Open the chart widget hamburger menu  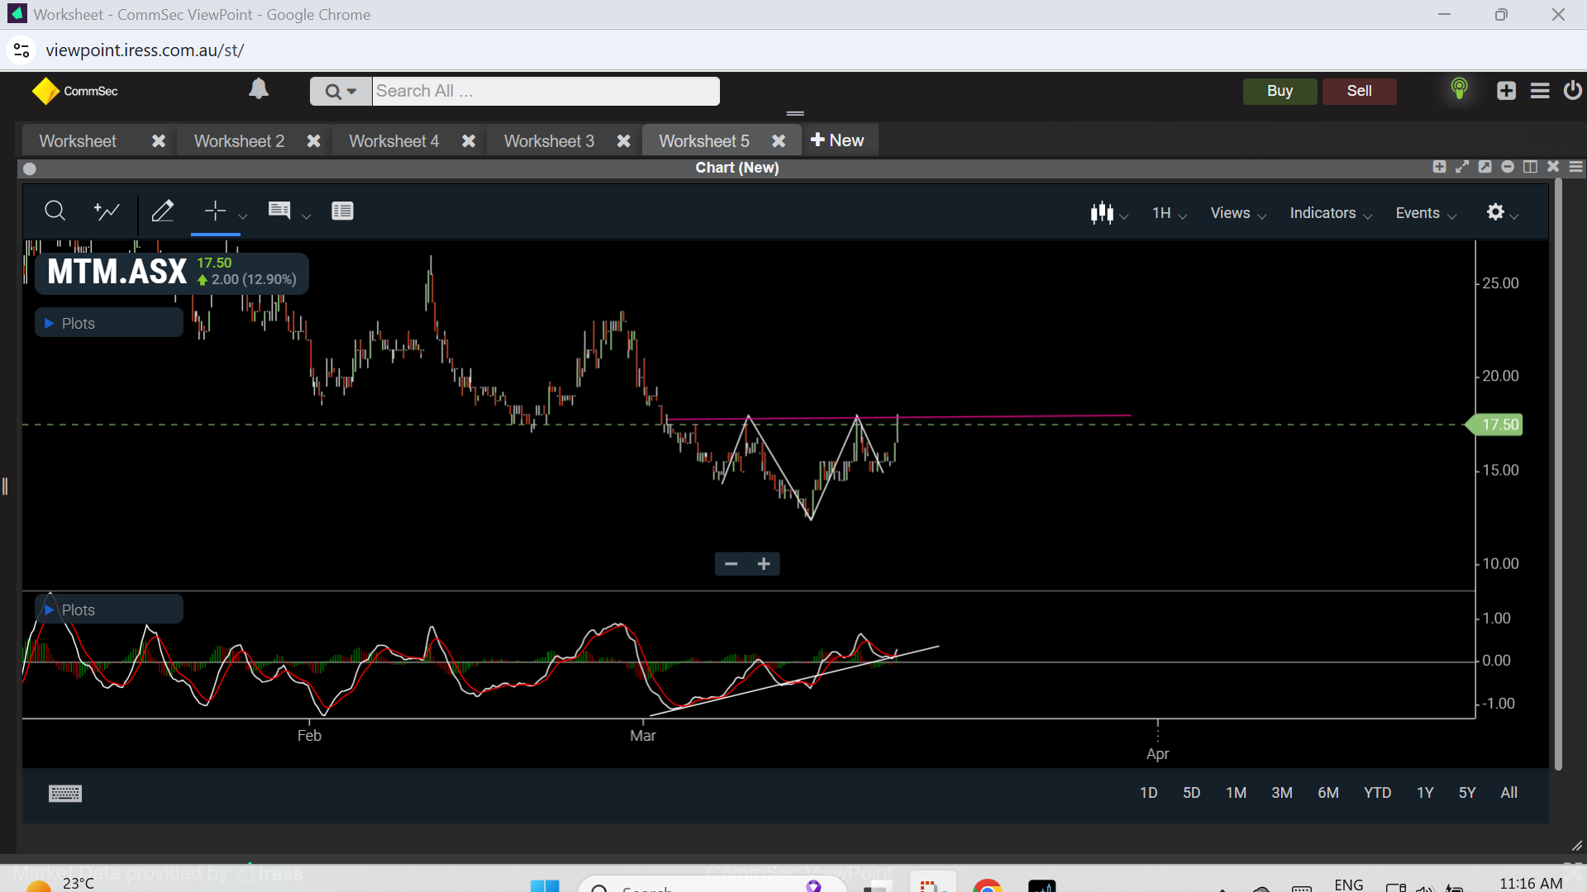pos(1576,168)
